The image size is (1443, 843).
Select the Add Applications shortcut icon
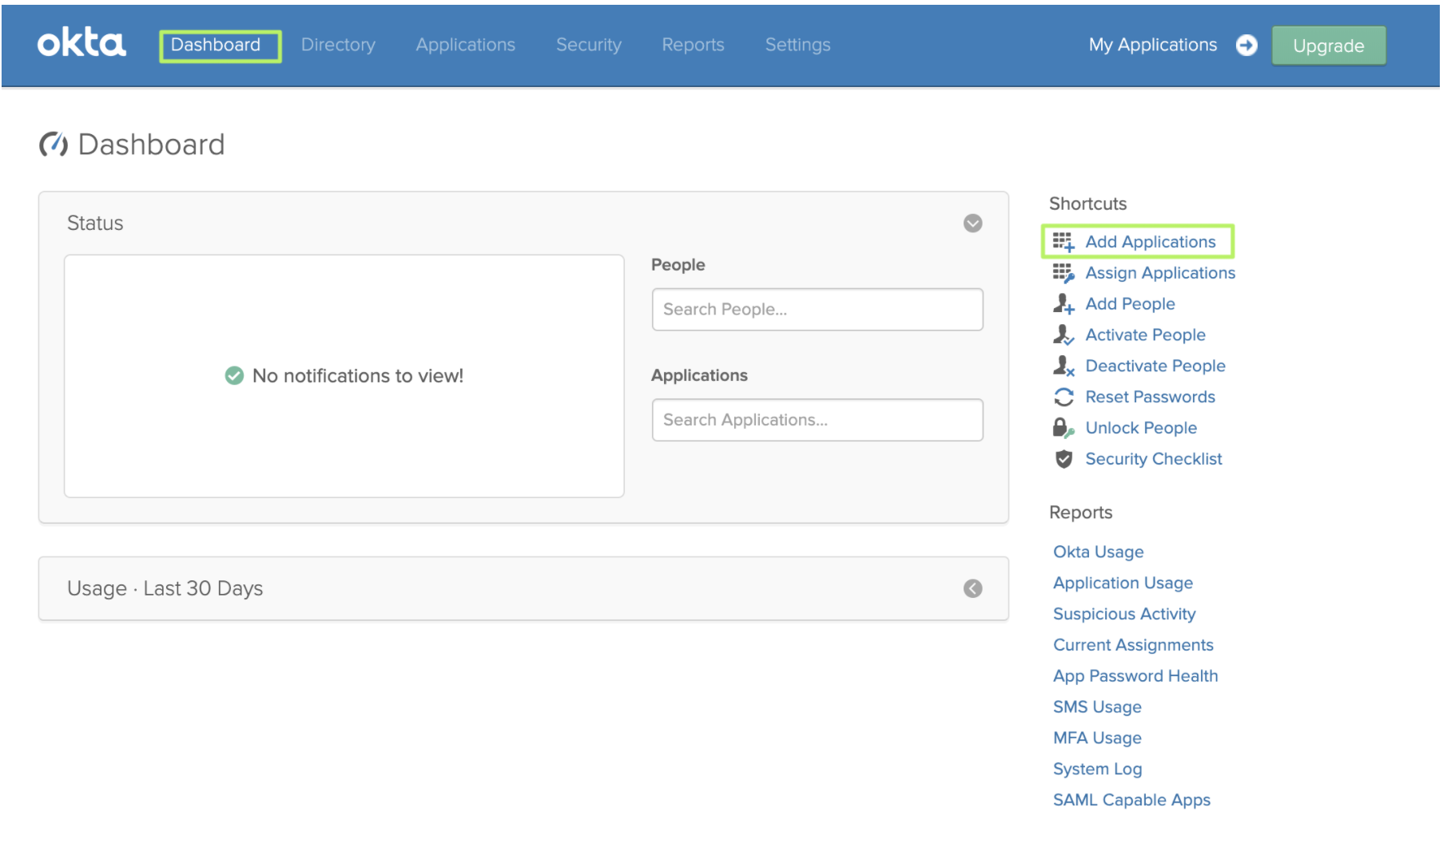click(1063, 241)
